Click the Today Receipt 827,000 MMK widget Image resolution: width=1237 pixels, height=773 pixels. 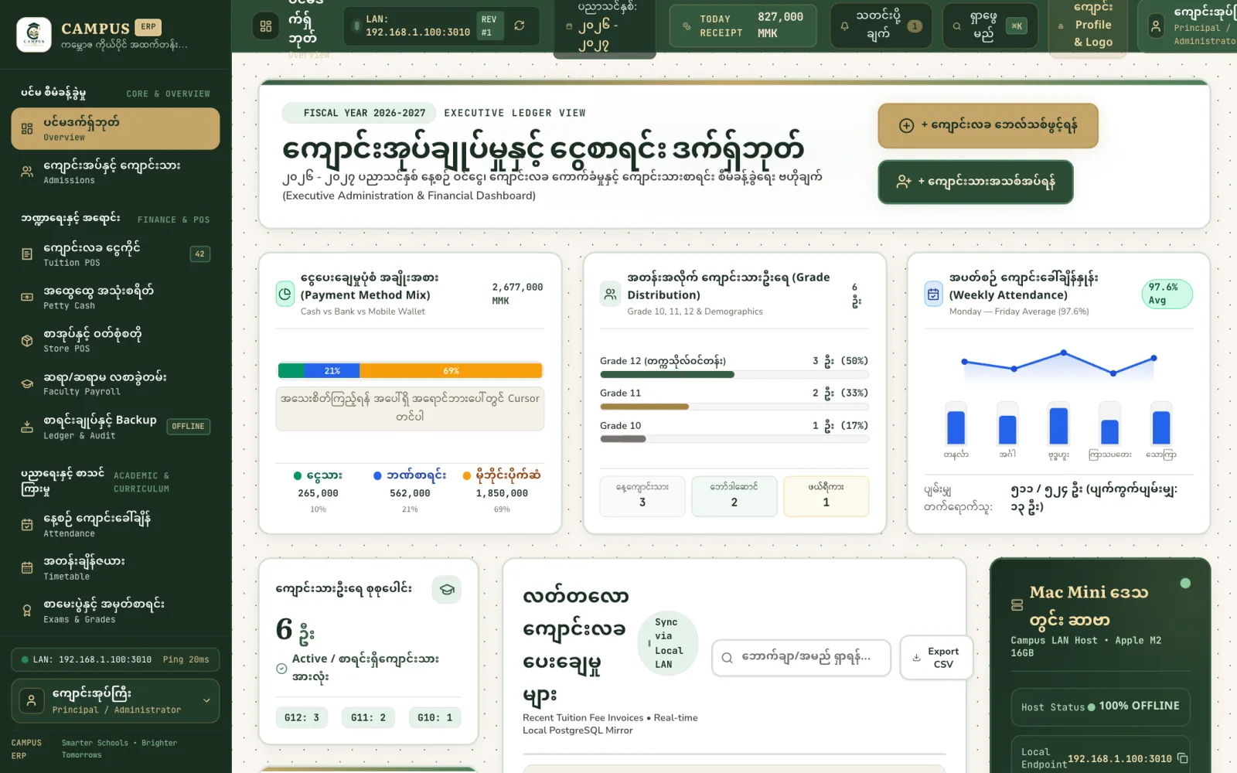pyautogui.click(x=742, y=26)
